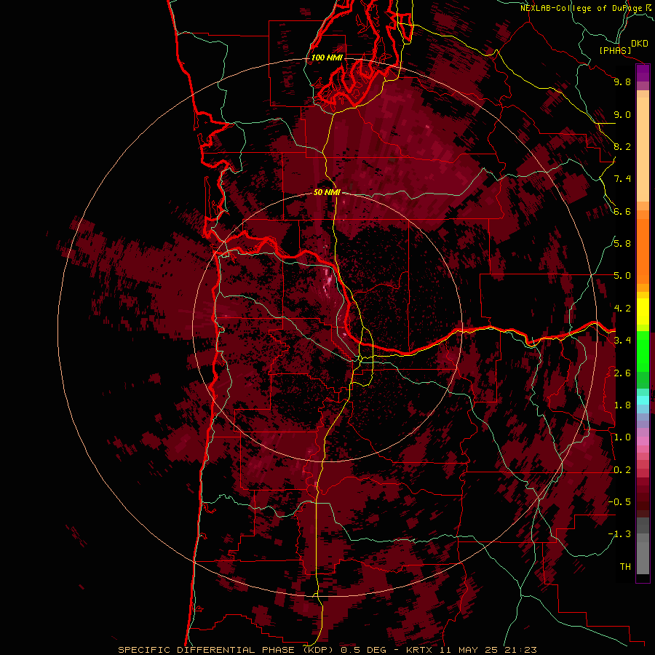Click the 0.2 legend value
Screen dimensions: 655x655
point(622,470)
